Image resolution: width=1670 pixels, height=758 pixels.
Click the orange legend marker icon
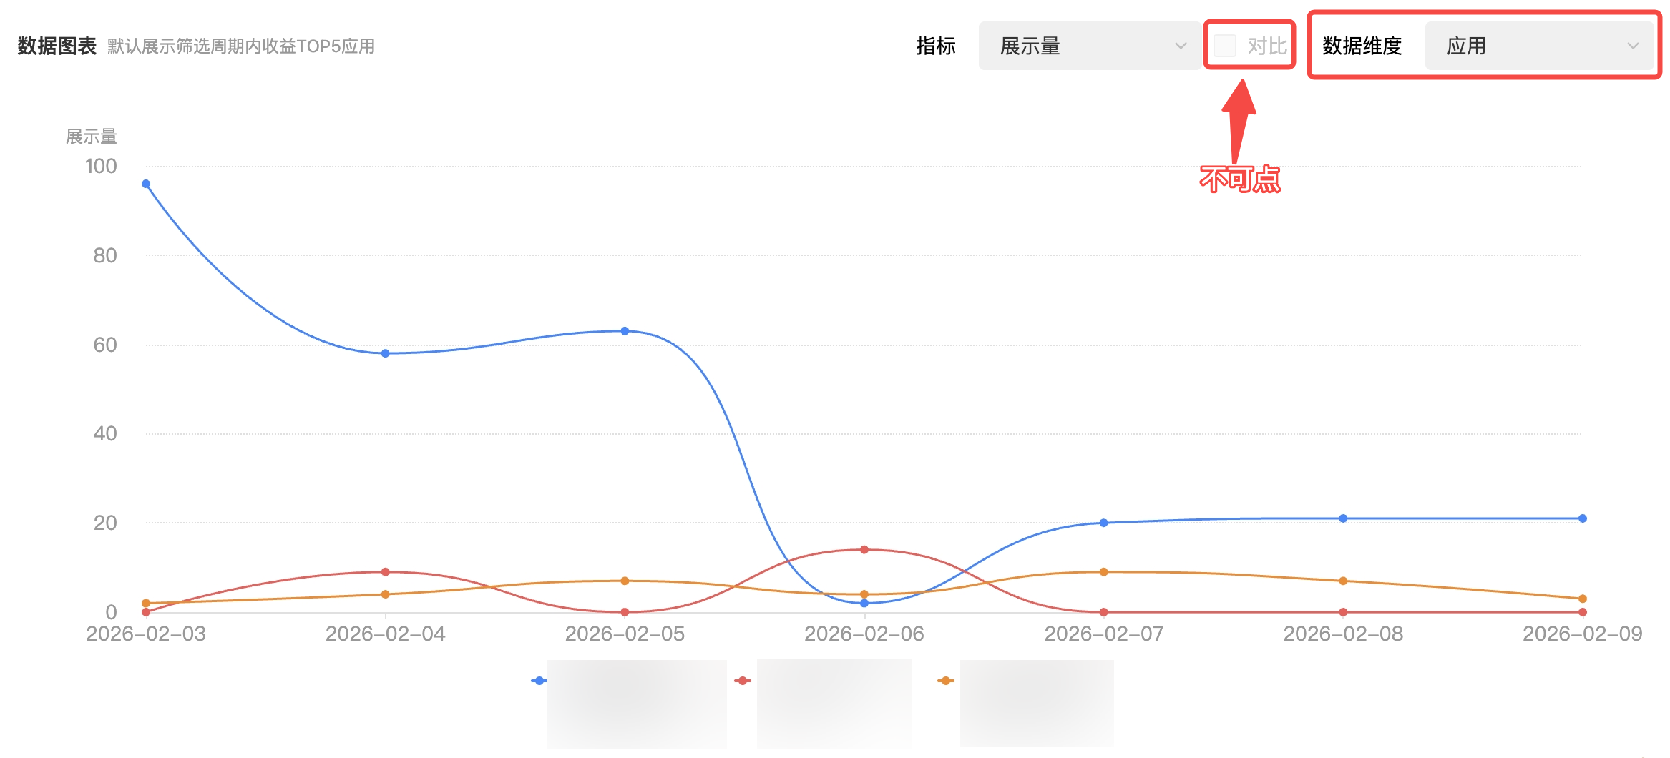(x=946, y=681)
